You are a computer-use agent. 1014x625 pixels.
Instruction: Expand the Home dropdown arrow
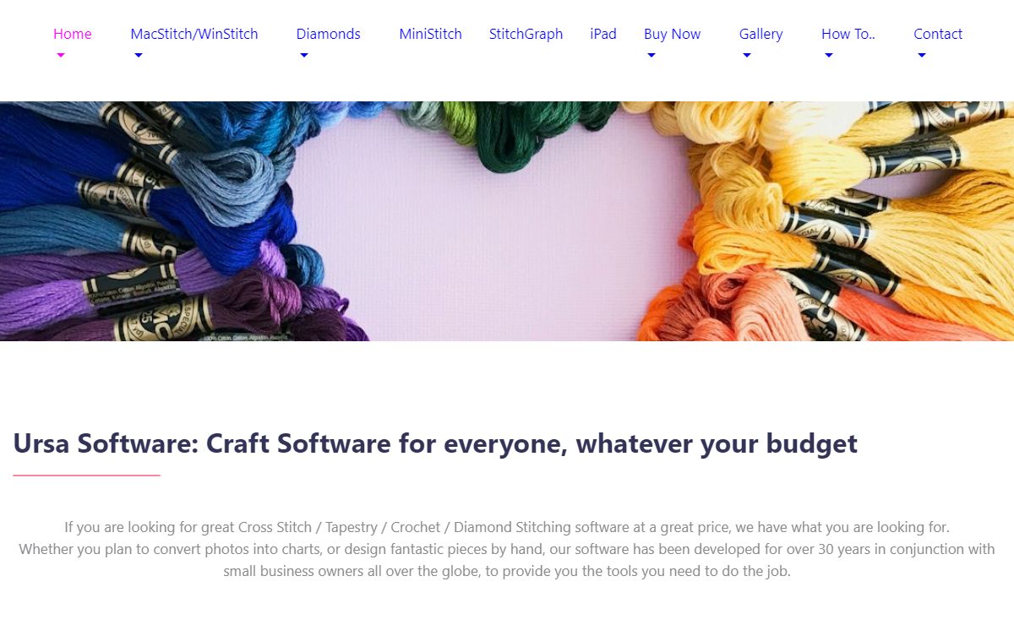click(x=61, y=56)
